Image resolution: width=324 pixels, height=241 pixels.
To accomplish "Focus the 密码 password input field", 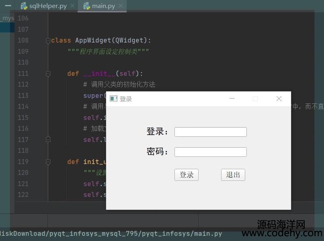I will (x=210, y=152).
